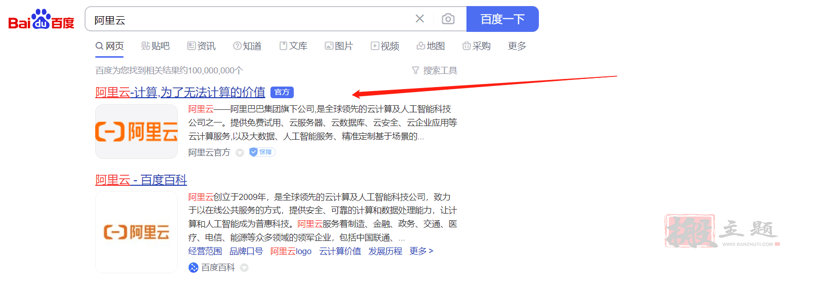Screen dimensions: 823x286
Task: Clear the search box with X icon
Action: tap(419, 19)
